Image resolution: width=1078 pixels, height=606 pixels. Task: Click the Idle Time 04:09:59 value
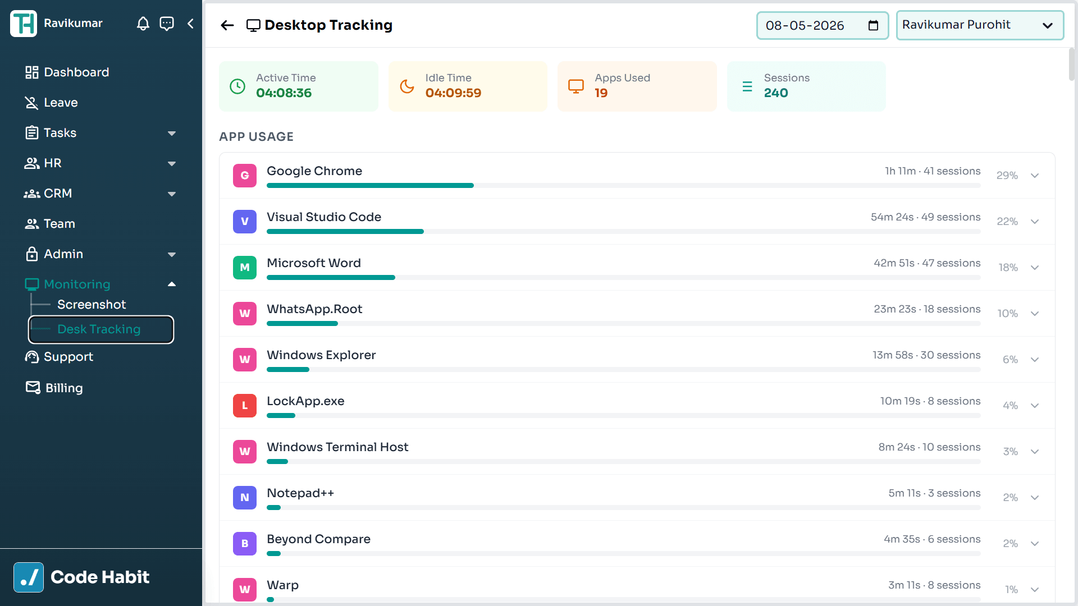[454, 93]
